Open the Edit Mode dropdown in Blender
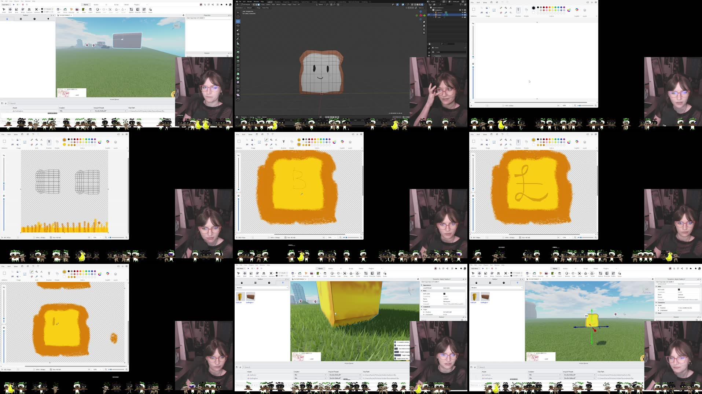This screenshot has width=702, height=394. coord(247,4)
